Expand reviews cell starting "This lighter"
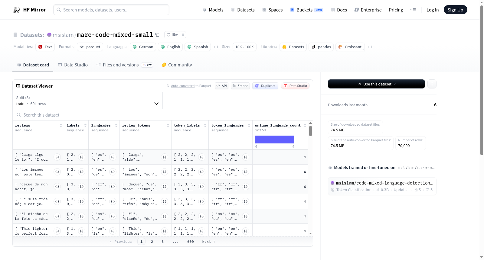The height and width of the screenshot is (260, 484). [x=57, y=231]
